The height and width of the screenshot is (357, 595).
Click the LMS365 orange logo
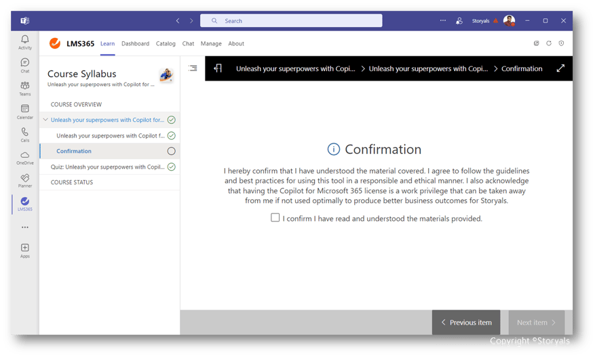55,43
